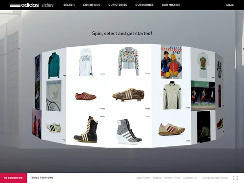Click the 'Spin, select and get started!' heading

point(122,33)
